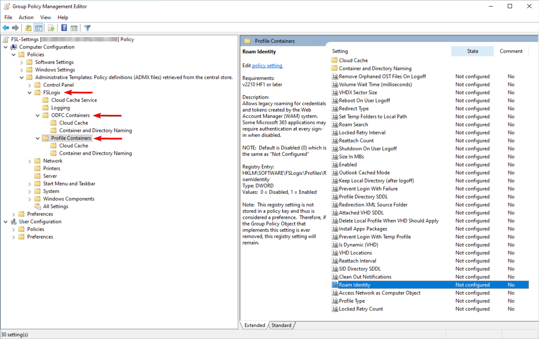
Task: Click the Forward arrow toolbar button
Action: click(15, 28)
